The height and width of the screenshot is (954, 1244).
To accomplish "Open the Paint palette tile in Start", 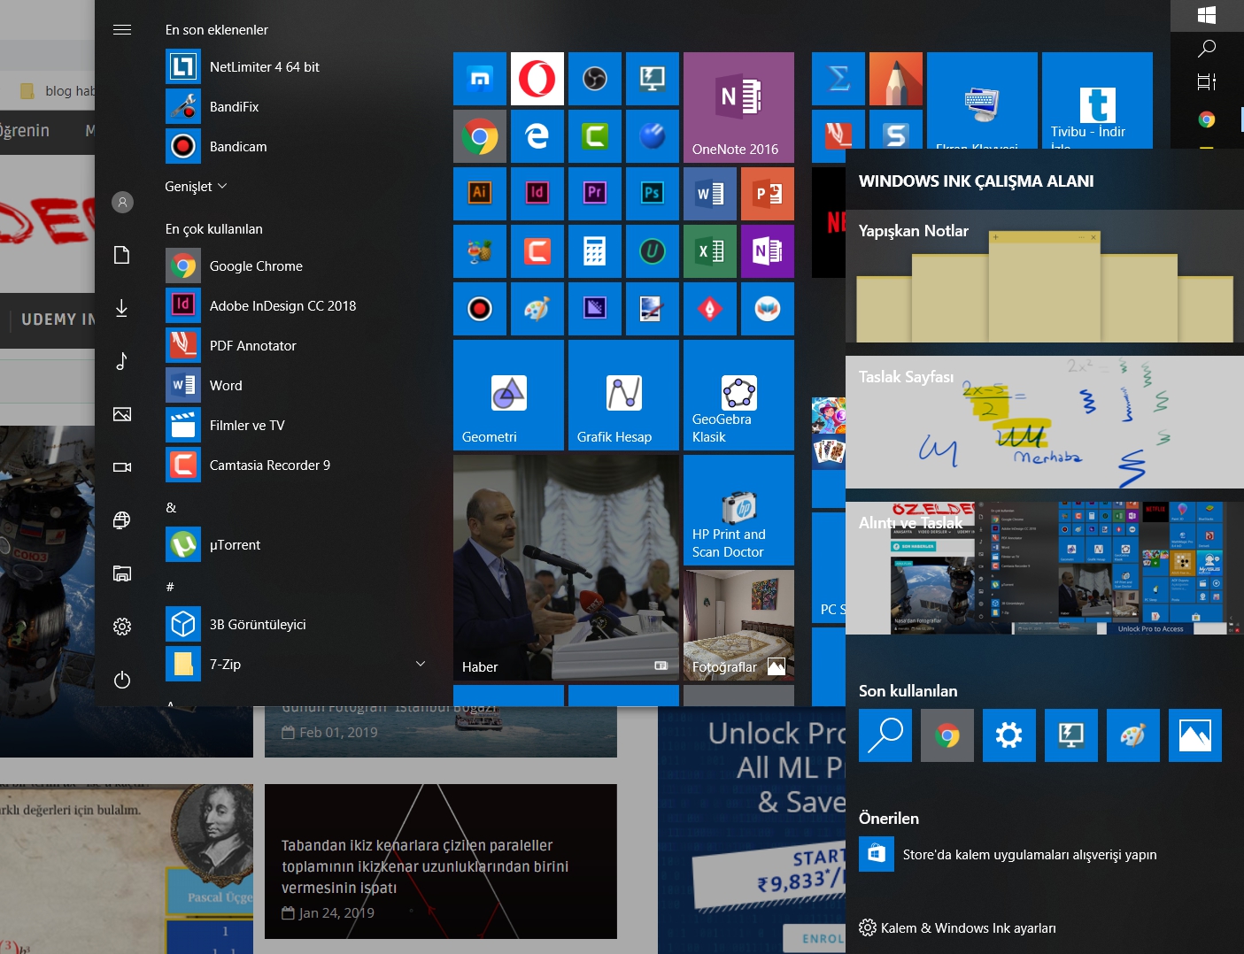I will pyautogui.click(x=537, y=309).
